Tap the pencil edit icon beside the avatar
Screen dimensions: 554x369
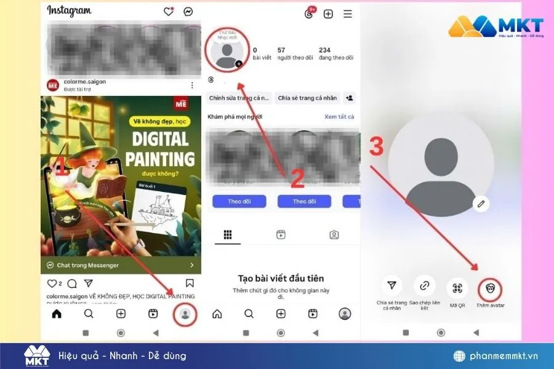481,204
